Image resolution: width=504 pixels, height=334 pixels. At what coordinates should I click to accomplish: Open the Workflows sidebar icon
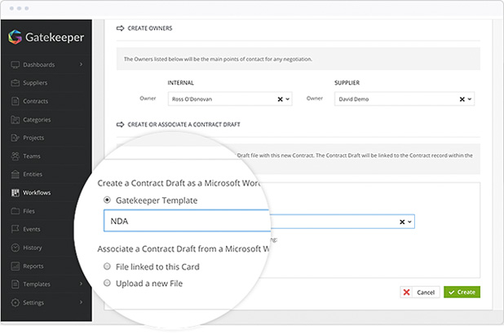(15, 193)
